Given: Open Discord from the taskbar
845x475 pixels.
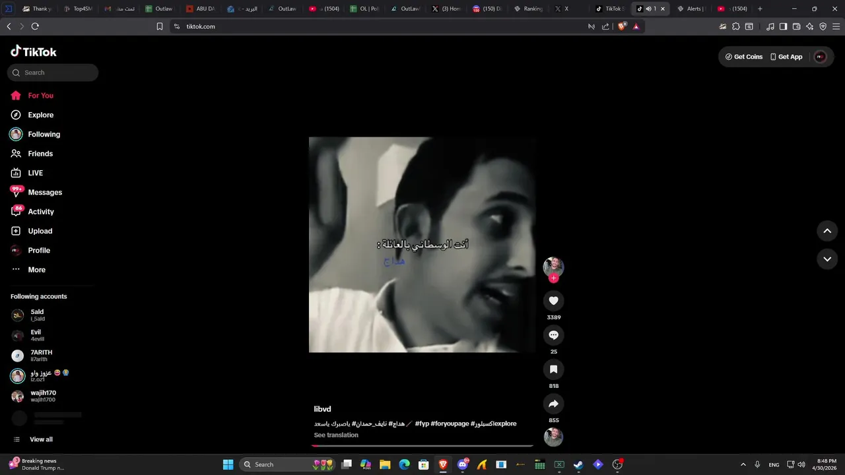Looking at the screenshot, I should 463,464.
